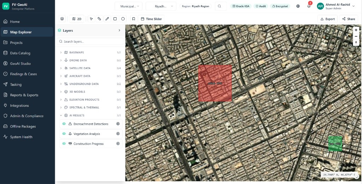Click the GeoAI Studio brain icon

[x=6, y=63]
